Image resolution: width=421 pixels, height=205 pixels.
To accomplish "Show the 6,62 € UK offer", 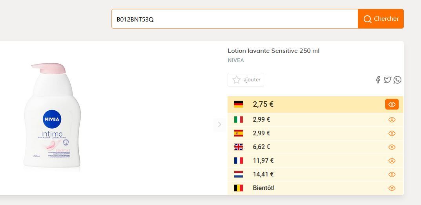I will pos(392,147).
